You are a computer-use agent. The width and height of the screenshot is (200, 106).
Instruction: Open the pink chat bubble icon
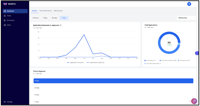(194, 101)
